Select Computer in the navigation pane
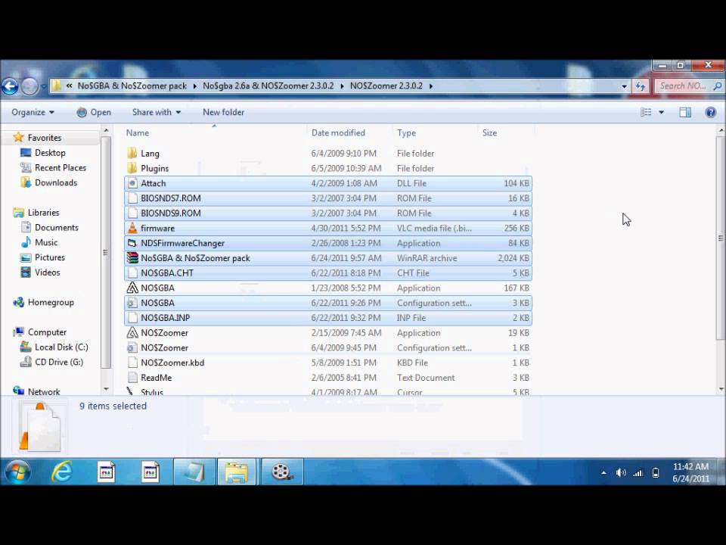Viewport: 726px width, 545px height. (47, 332)
